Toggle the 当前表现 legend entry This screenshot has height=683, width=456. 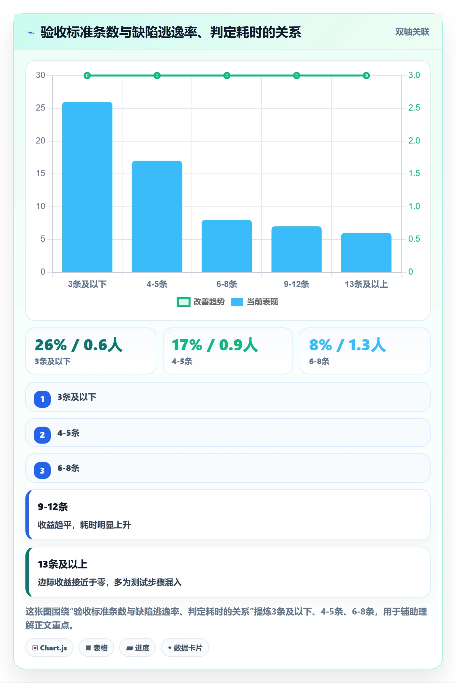pyautogui.click(x=254, y=302)
